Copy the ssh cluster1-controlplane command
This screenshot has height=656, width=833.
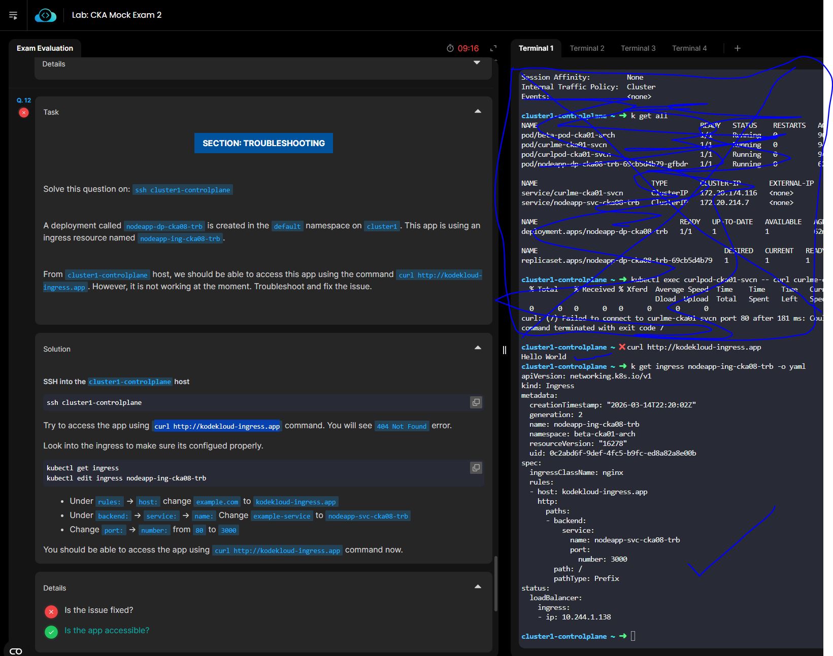pos(476,402)
